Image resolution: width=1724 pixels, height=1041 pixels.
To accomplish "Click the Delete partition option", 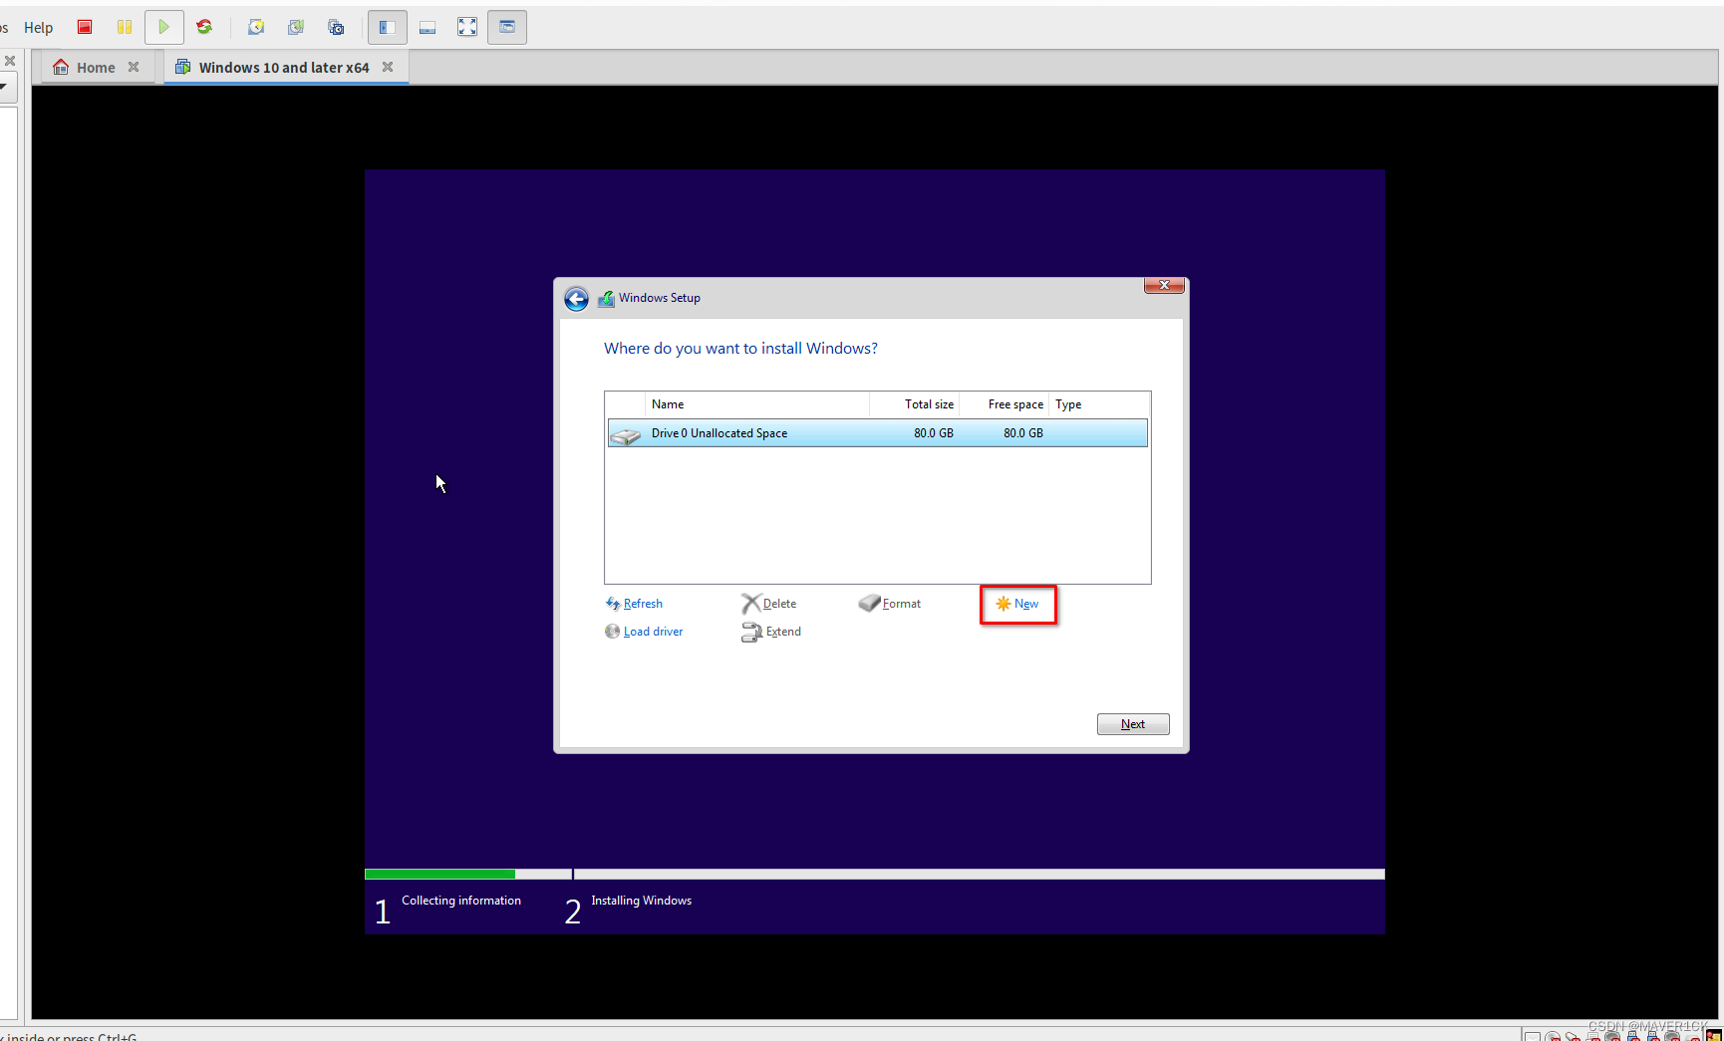I will coord(779,604).
